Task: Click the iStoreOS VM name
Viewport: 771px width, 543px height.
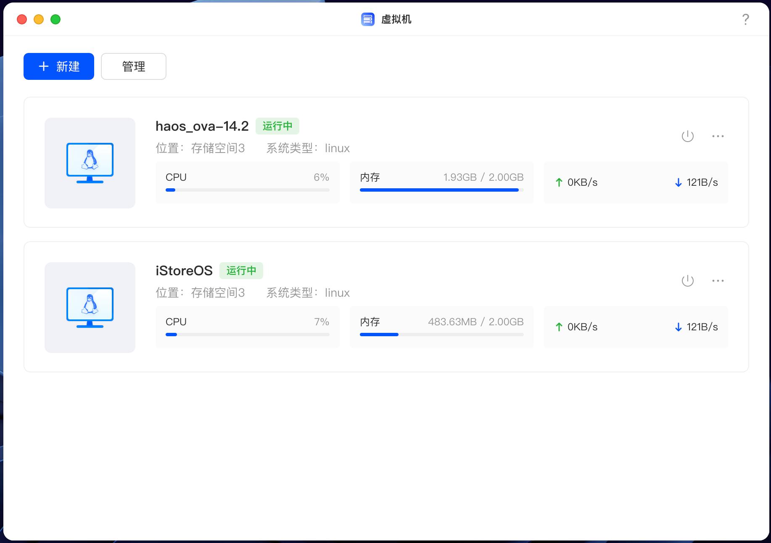Action: click(x=184, y=271)
